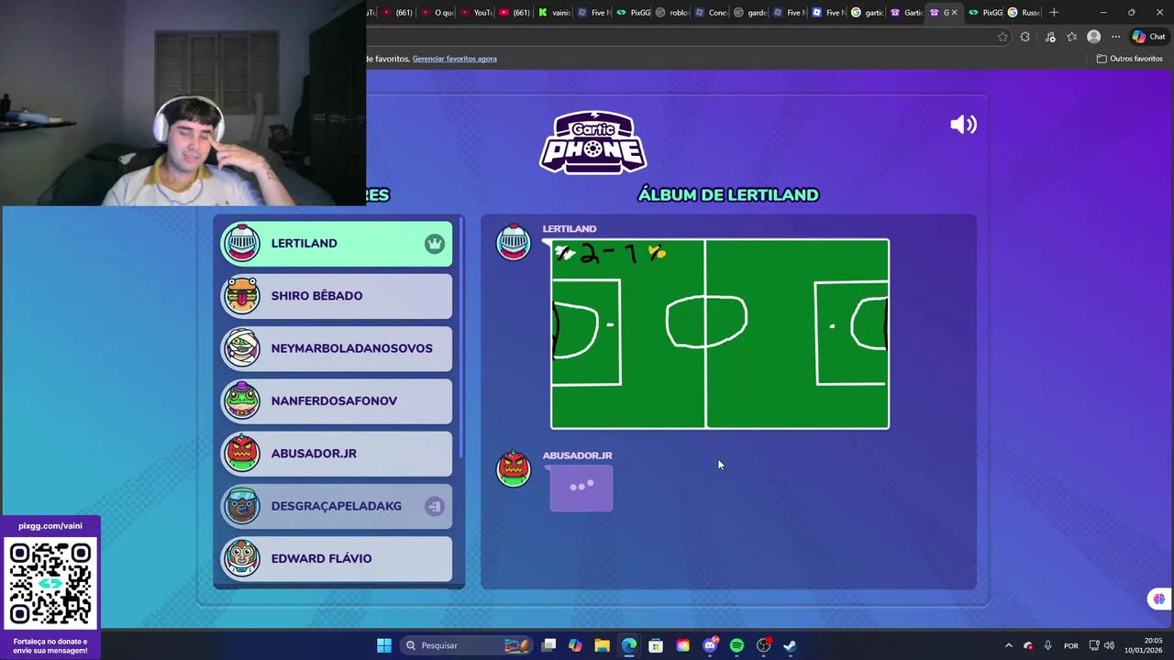Image resolution: width=1174 pixels, height=660 pixels.
Task: Open Outros favoritos folder
Action: click(x=1130, y=59)
